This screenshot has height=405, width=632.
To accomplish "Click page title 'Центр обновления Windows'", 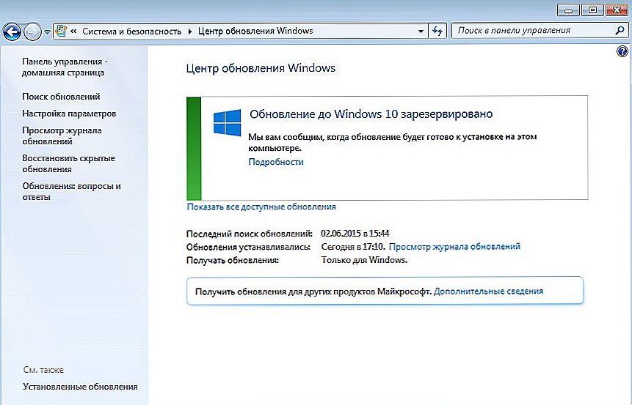I will [261, 68].
